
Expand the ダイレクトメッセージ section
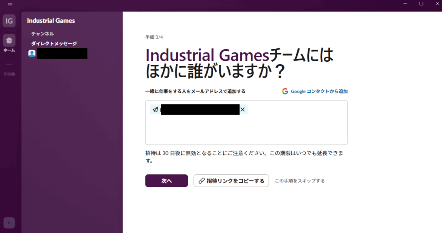[x=54, y=43]
